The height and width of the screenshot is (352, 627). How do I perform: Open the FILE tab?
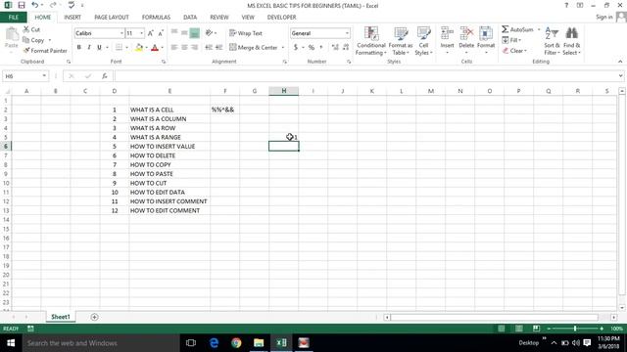[x=14, y=18]
